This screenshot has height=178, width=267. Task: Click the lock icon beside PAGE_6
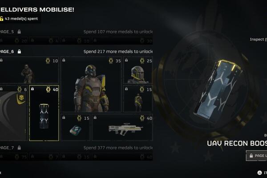(19, 52)
